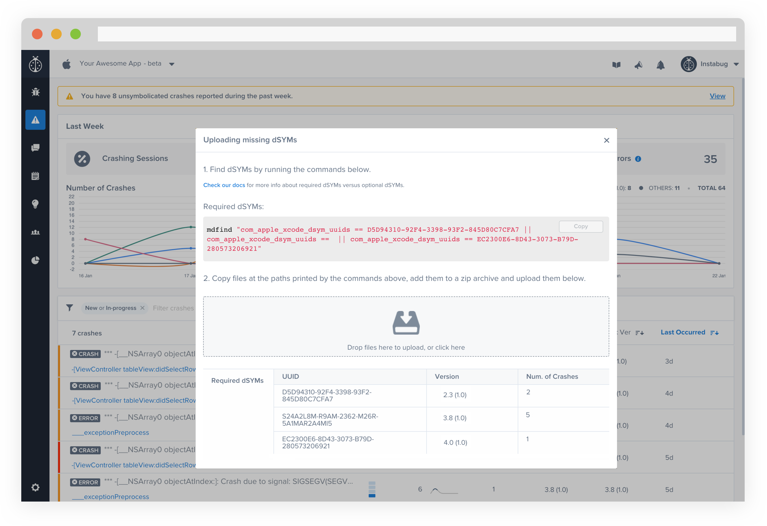Click the dSYM file drop upload area

click(x=406, y=327)
